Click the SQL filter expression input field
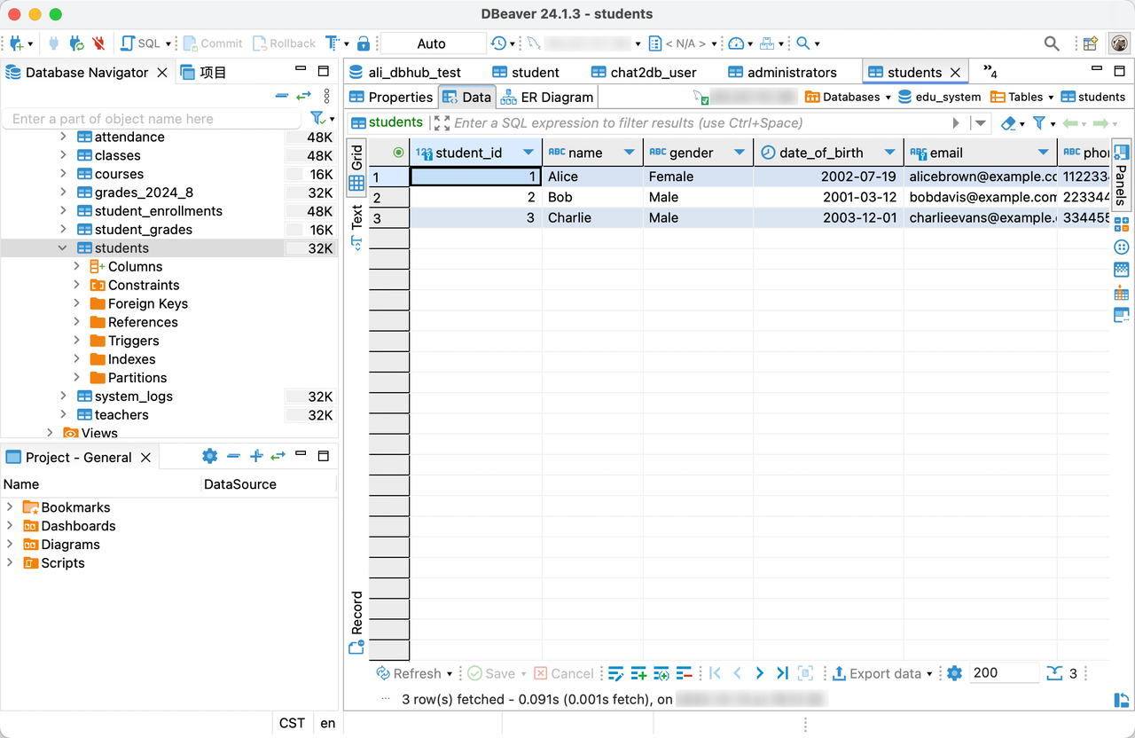This screenshot has height=738, width=1135. pyautogui.click(x=692, y=123)
